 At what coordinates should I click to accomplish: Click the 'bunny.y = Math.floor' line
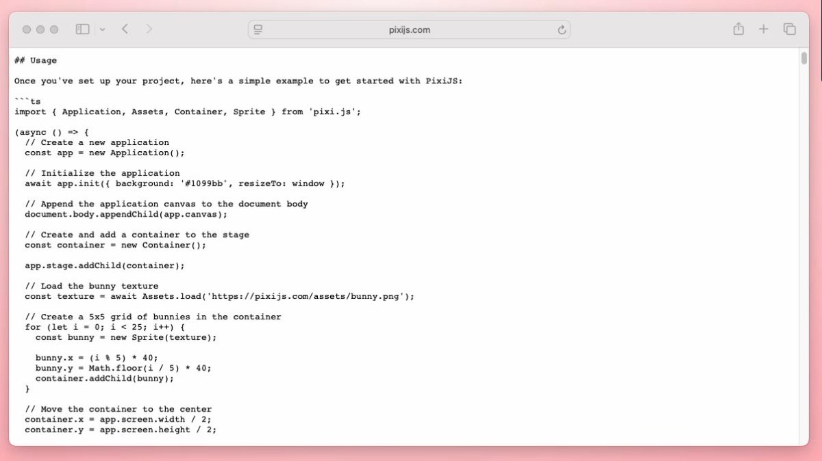tap(123, 368)
